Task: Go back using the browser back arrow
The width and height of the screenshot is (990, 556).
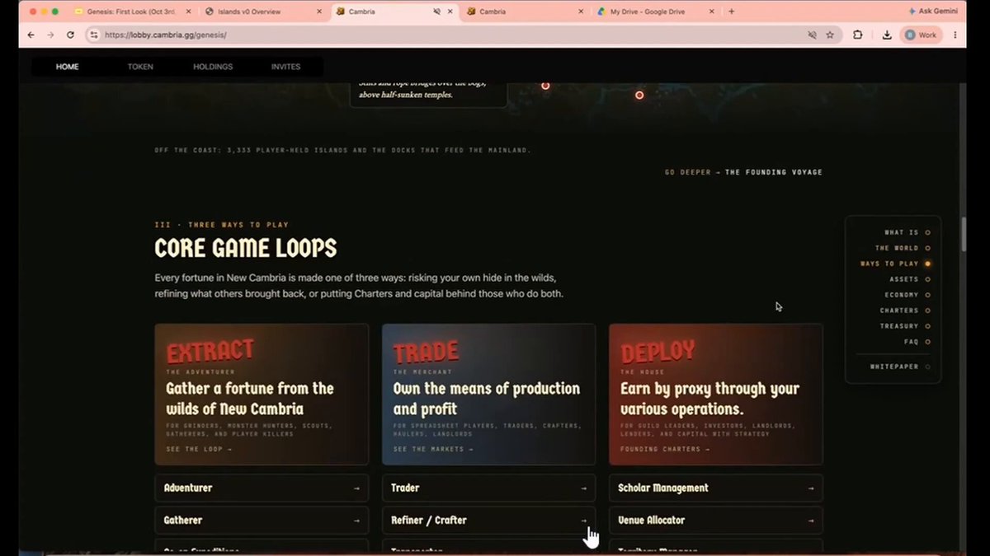Action: click(x=31, y=35)
